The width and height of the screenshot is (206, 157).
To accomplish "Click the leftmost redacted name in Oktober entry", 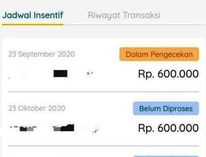I will [23, 129].
